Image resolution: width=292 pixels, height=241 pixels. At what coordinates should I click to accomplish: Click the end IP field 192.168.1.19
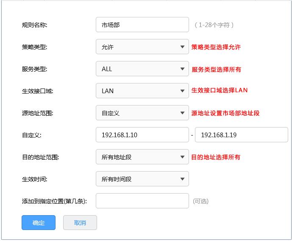(x=241, y=135)
